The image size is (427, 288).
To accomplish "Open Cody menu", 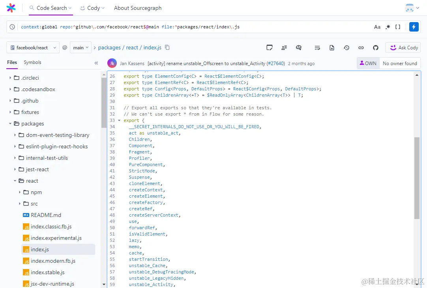I will tap(92, 8).
